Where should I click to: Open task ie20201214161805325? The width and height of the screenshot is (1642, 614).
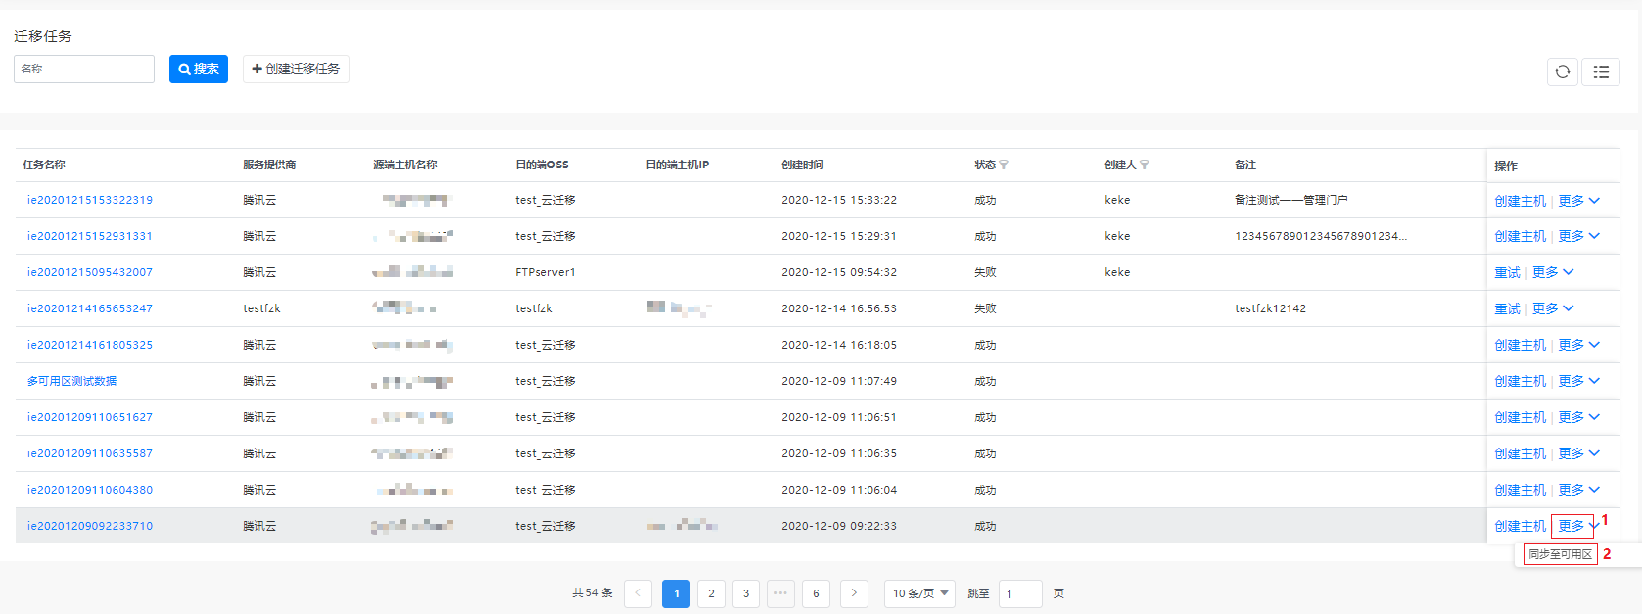[90, 345]
